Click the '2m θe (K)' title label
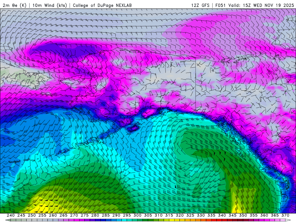This screenshot has width=296, height=222. pos(14,5)
